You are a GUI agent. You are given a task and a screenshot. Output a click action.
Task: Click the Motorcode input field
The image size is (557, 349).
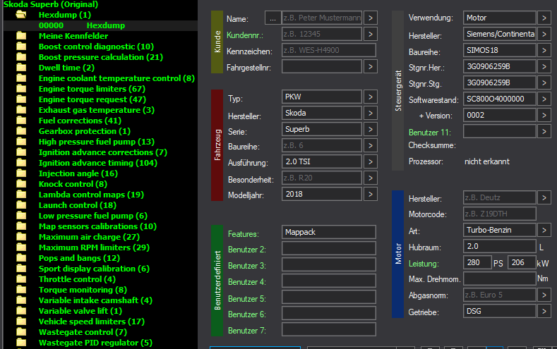499,214
